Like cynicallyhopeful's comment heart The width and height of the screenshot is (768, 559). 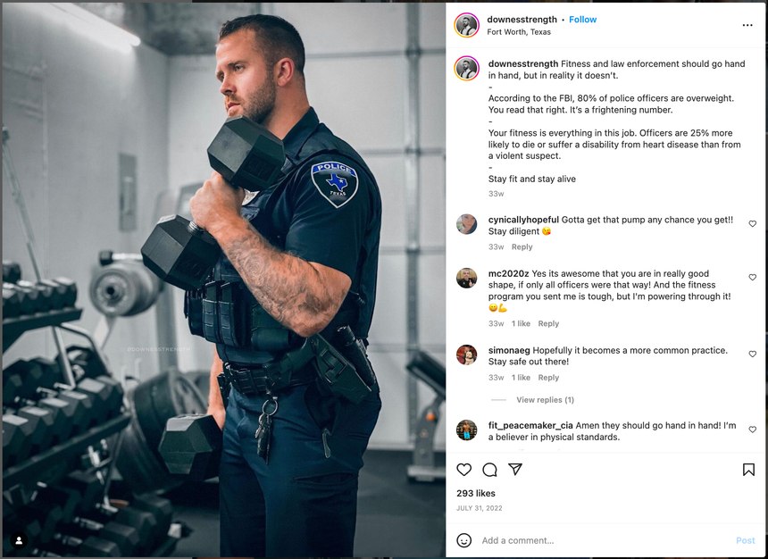(x=752, y=223)
